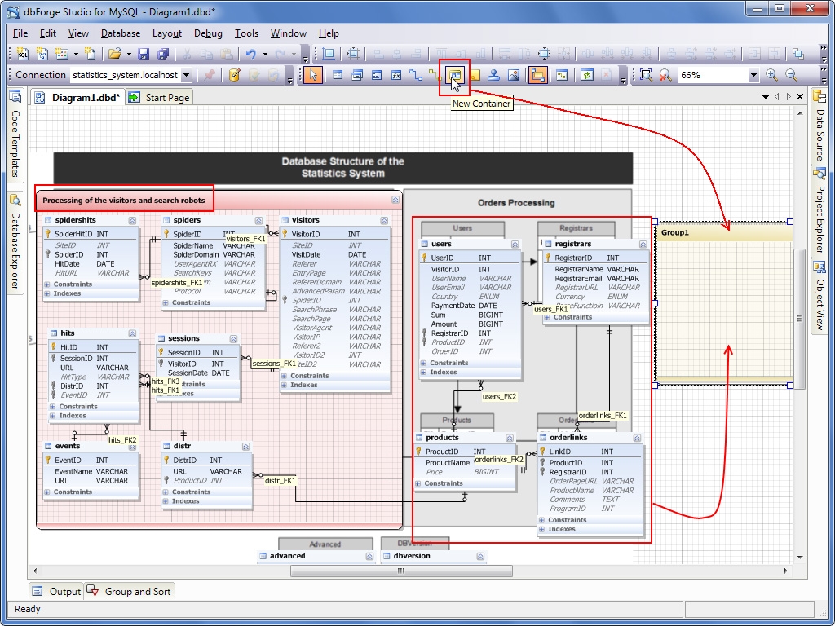Open the Object View side tab
This screenshot has height=626, width=835.
(x=820, y=297)
